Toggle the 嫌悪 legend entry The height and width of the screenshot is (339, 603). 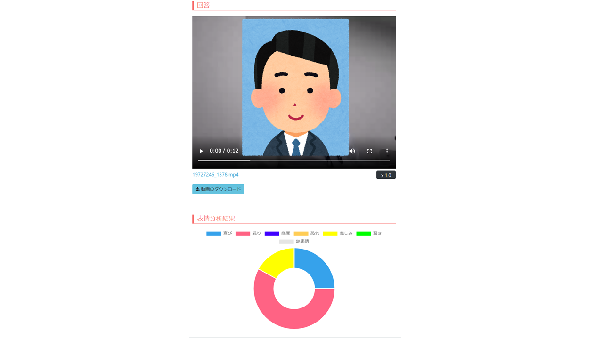click(277, 234)
